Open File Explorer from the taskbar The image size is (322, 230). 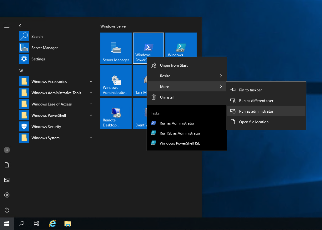(68, 223)
